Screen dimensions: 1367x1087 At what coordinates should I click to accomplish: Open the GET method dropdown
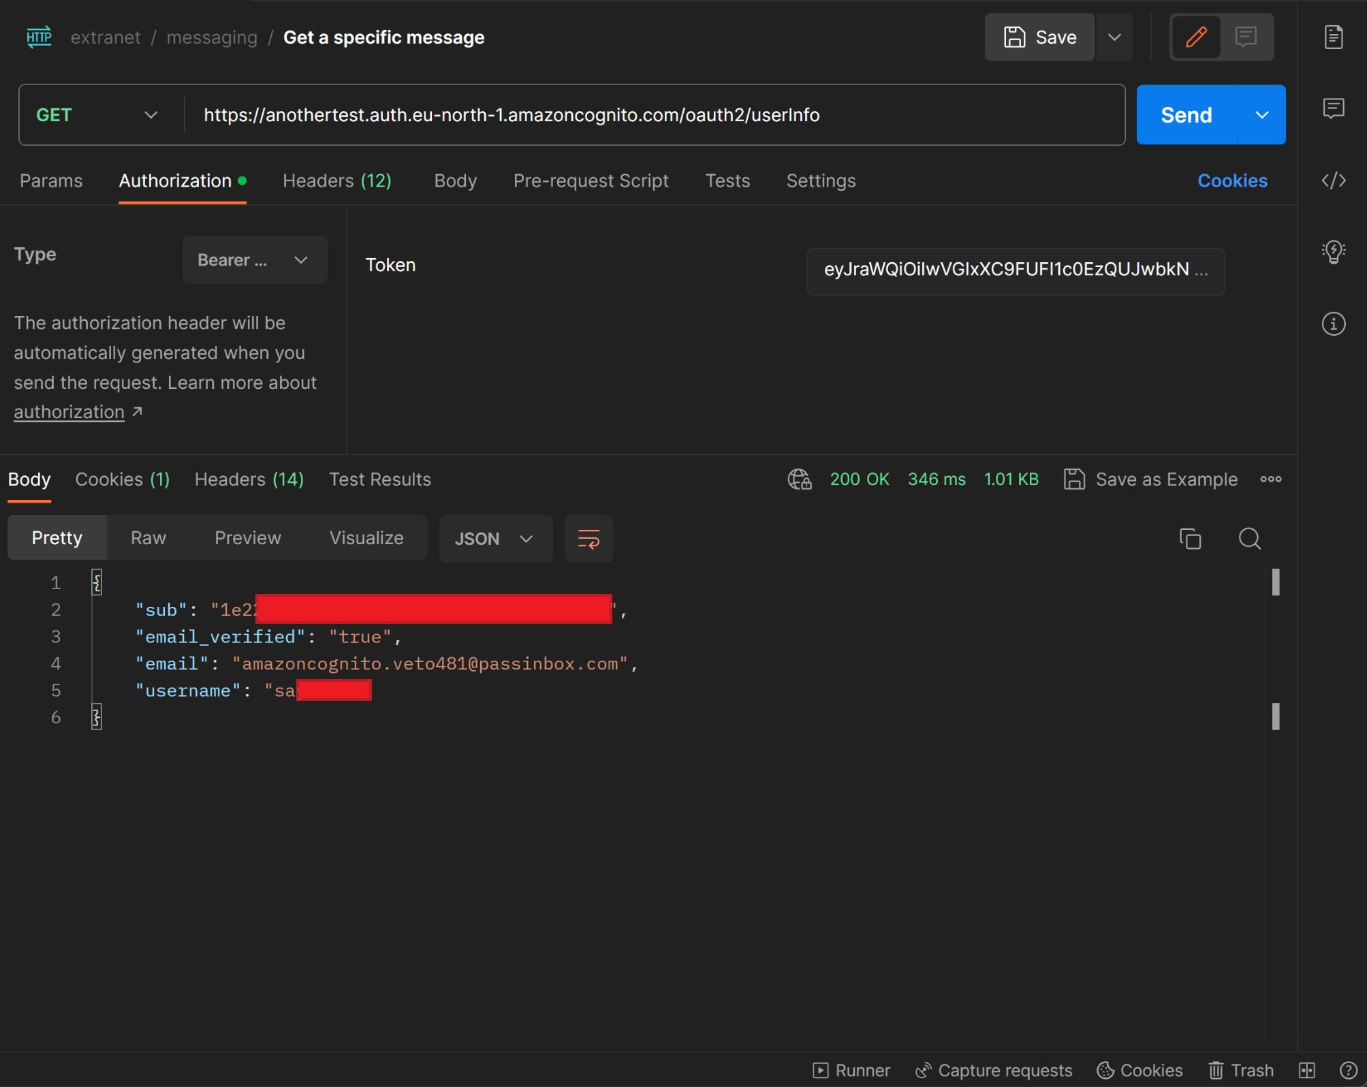click(x=96, y=114)
